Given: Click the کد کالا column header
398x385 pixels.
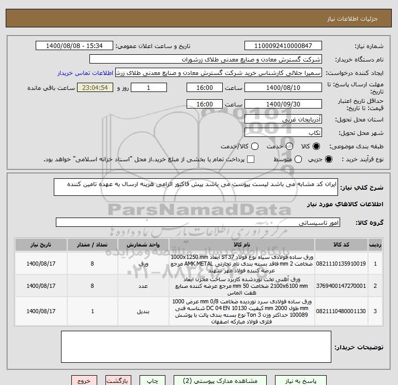Looking at the screenshot, I should [341, 244].
